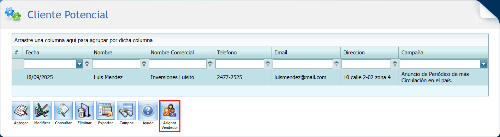This screenshot has height=137, width=500.
Task: Focus the Campaña filter input field
Action: pyautogui.click(x=440, y=64)
